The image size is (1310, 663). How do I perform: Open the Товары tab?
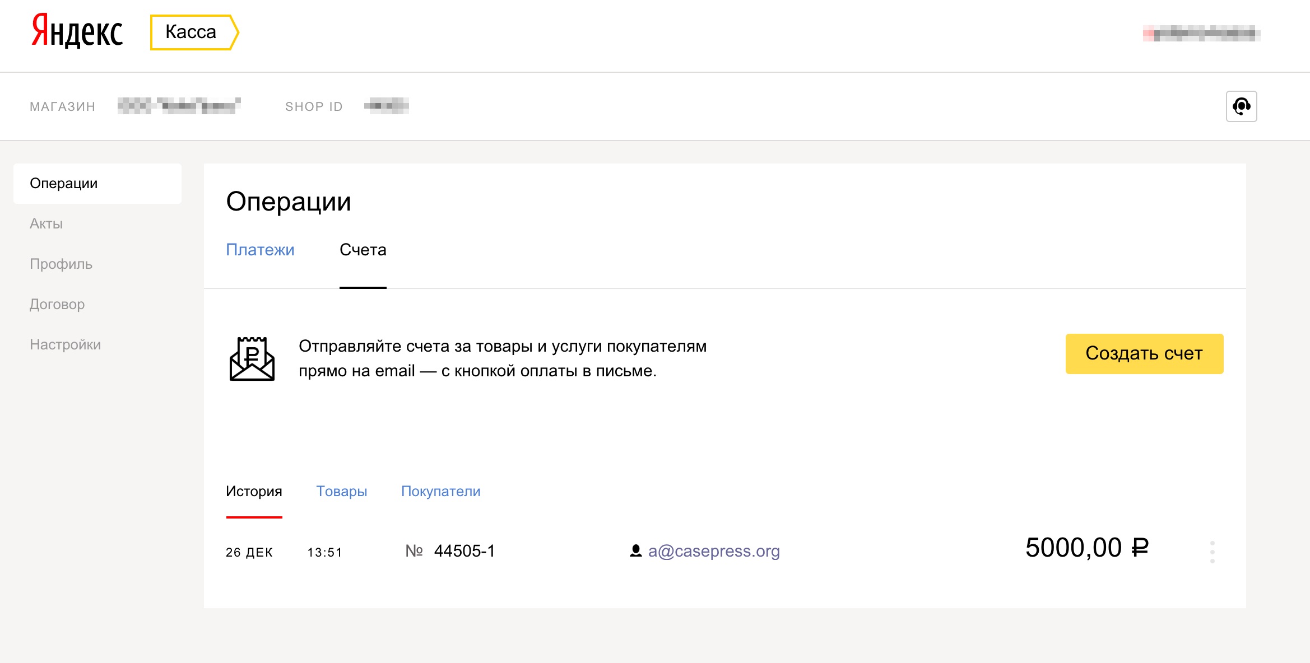click(342, 491)
